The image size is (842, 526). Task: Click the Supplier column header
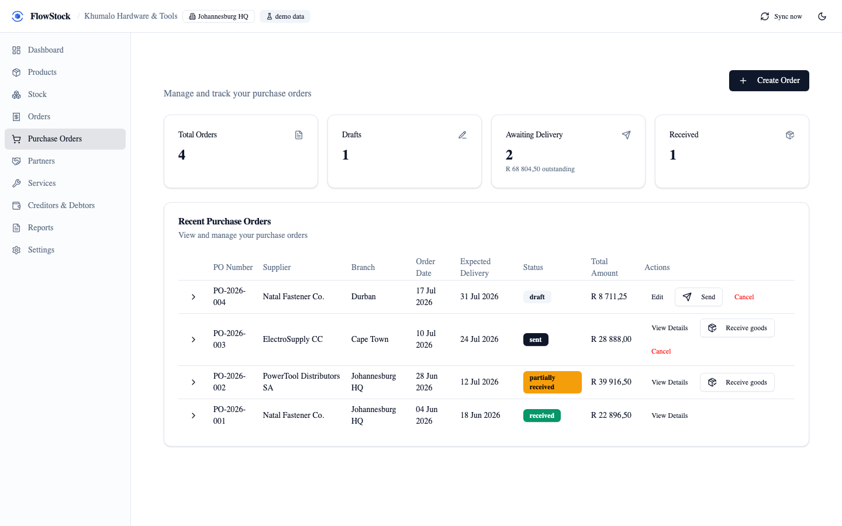click(277, 267)
